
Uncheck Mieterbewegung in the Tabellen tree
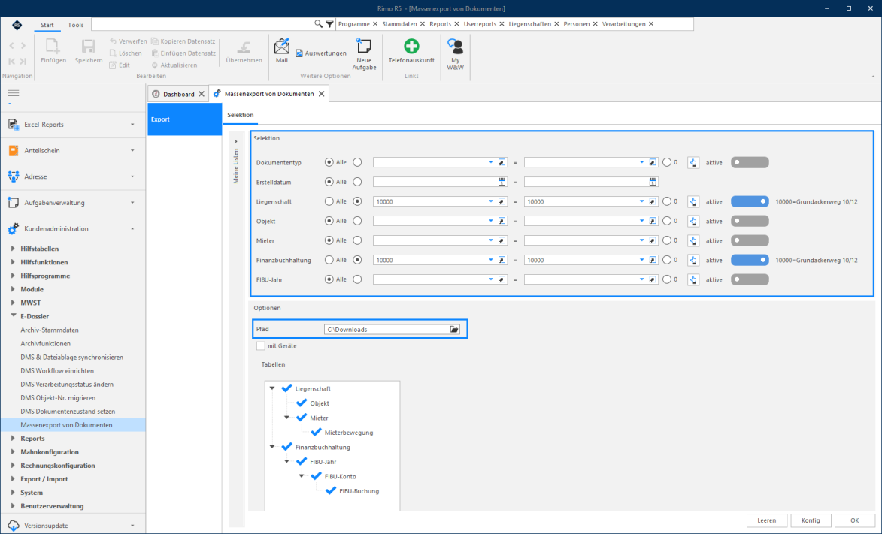click(316, 433)
